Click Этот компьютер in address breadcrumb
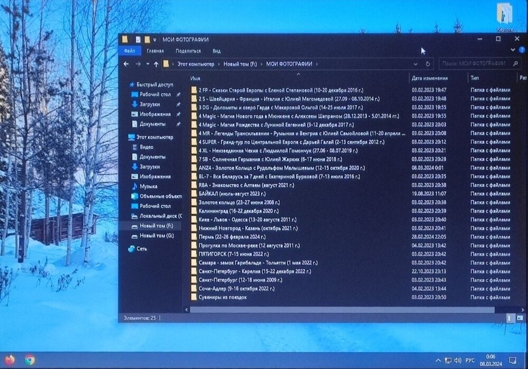 click(x=196, y=64)
